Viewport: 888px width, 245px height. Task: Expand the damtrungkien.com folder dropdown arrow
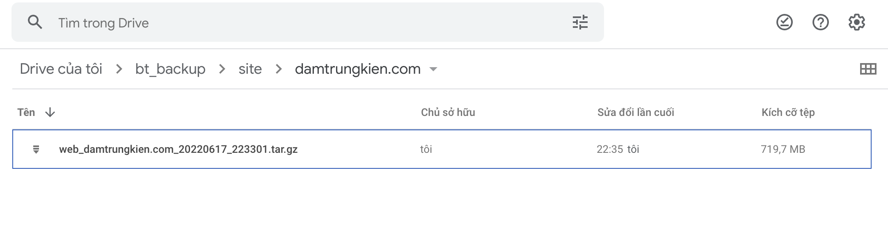pos(433,69)
